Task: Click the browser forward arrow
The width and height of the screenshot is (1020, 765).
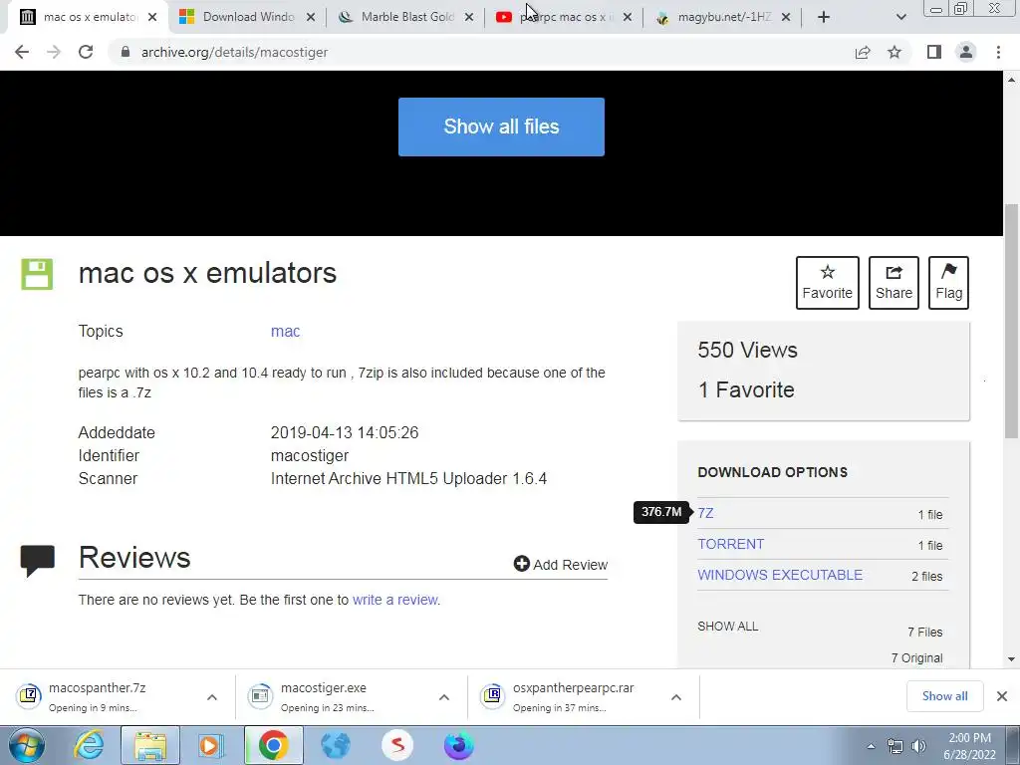Action: 54,52
